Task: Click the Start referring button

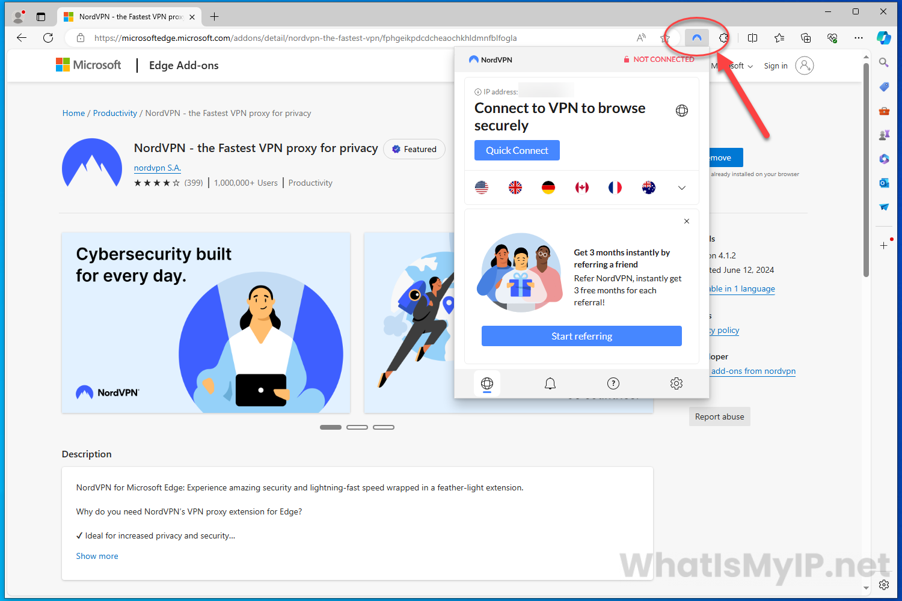Action: [581, 336]
